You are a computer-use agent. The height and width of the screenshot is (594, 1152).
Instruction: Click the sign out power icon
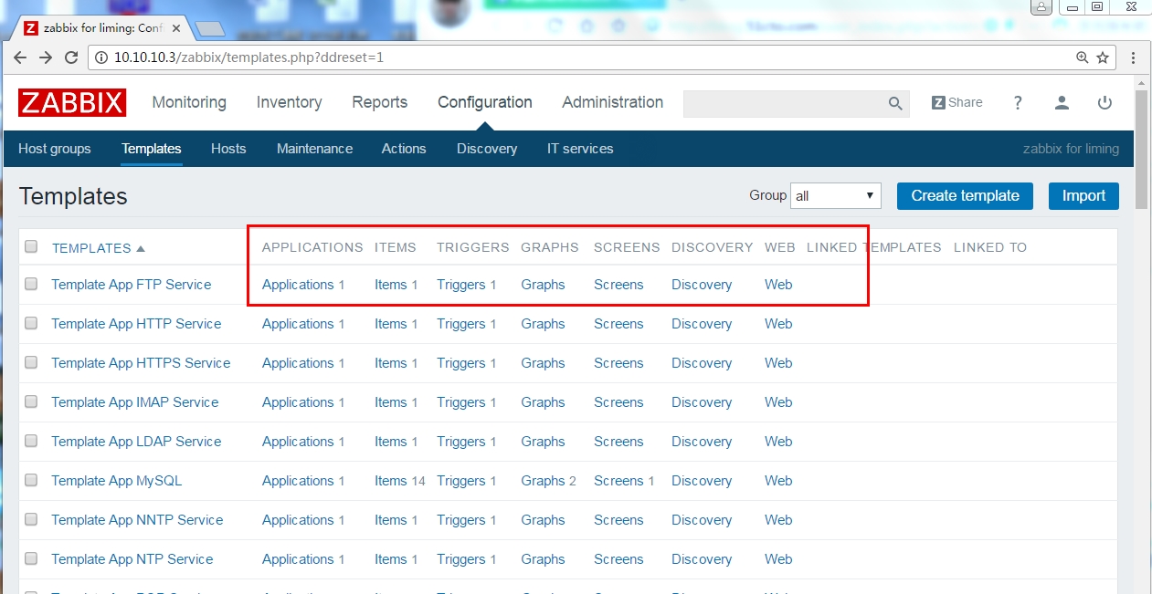click(1104, 103)
